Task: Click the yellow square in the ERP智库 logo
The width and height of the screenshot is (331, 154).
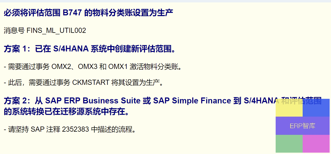Action: (x=289, y=108)
